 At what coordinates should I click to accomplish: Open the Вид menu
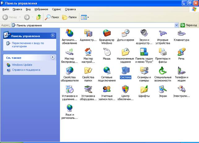(x=28, y=9)
